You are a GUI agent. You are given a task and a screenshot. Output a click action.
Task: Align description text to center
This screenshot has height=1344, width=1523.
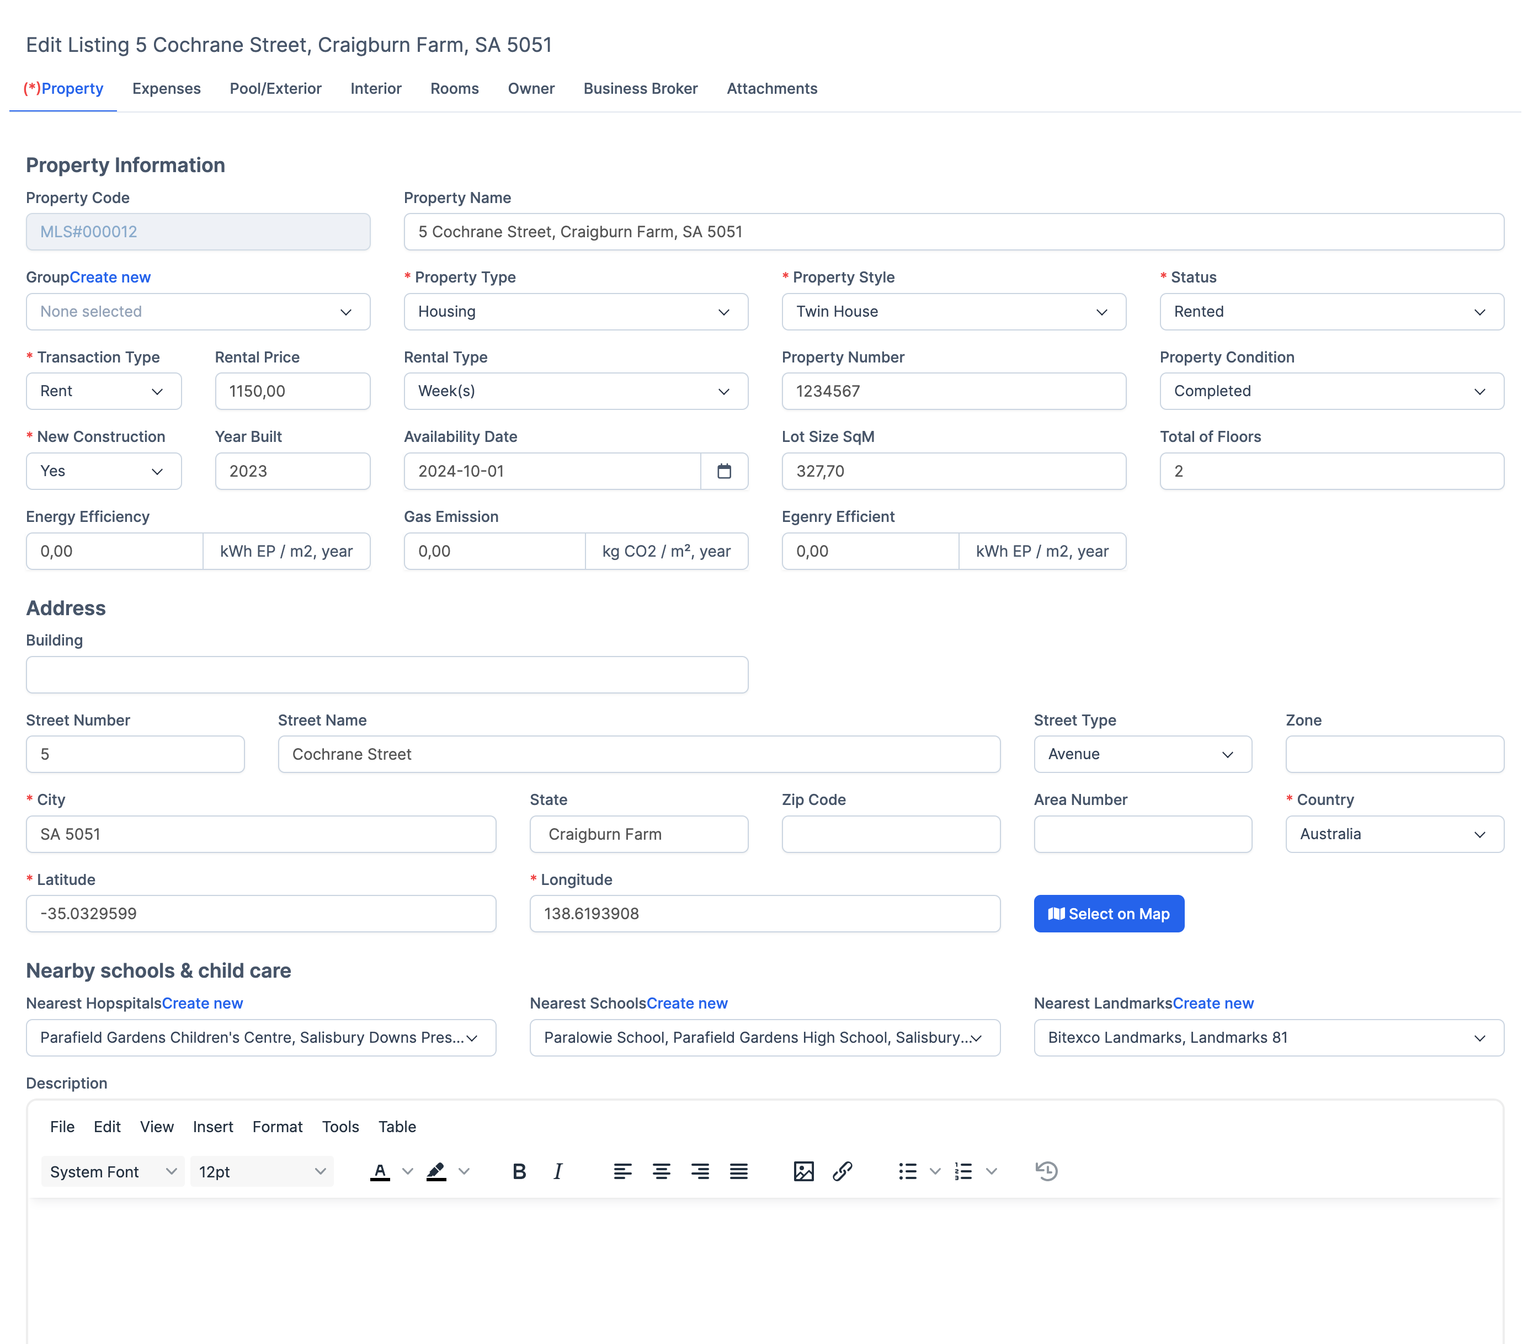662,1171
